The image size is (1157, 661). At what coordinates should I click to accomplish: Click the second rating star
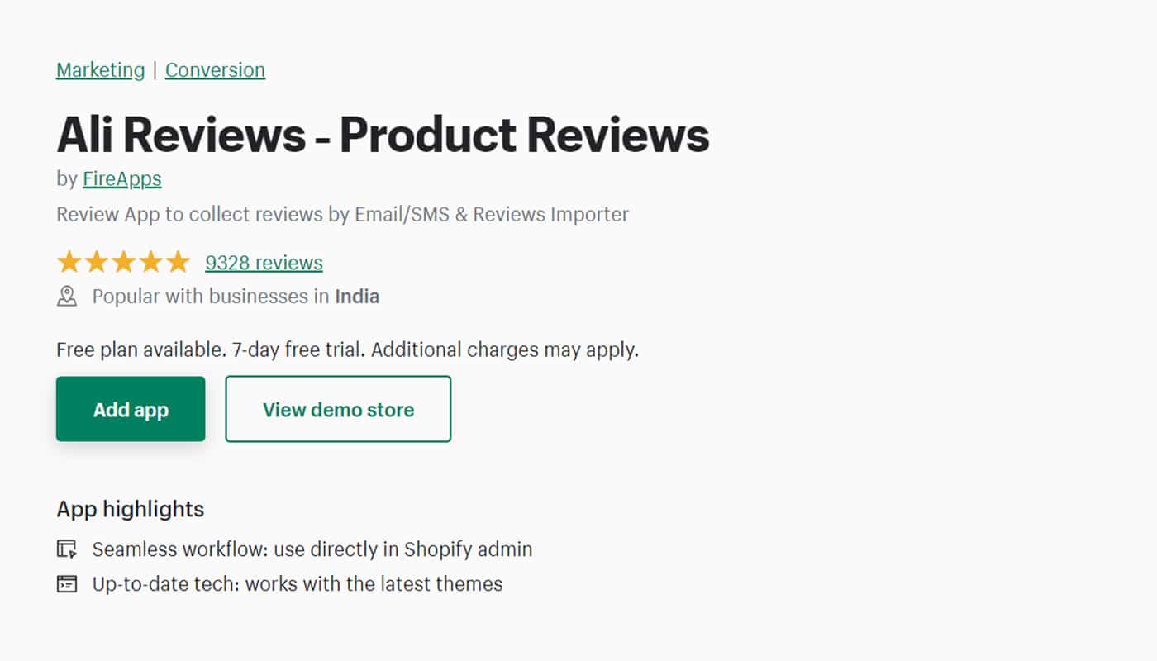point(97,263)
